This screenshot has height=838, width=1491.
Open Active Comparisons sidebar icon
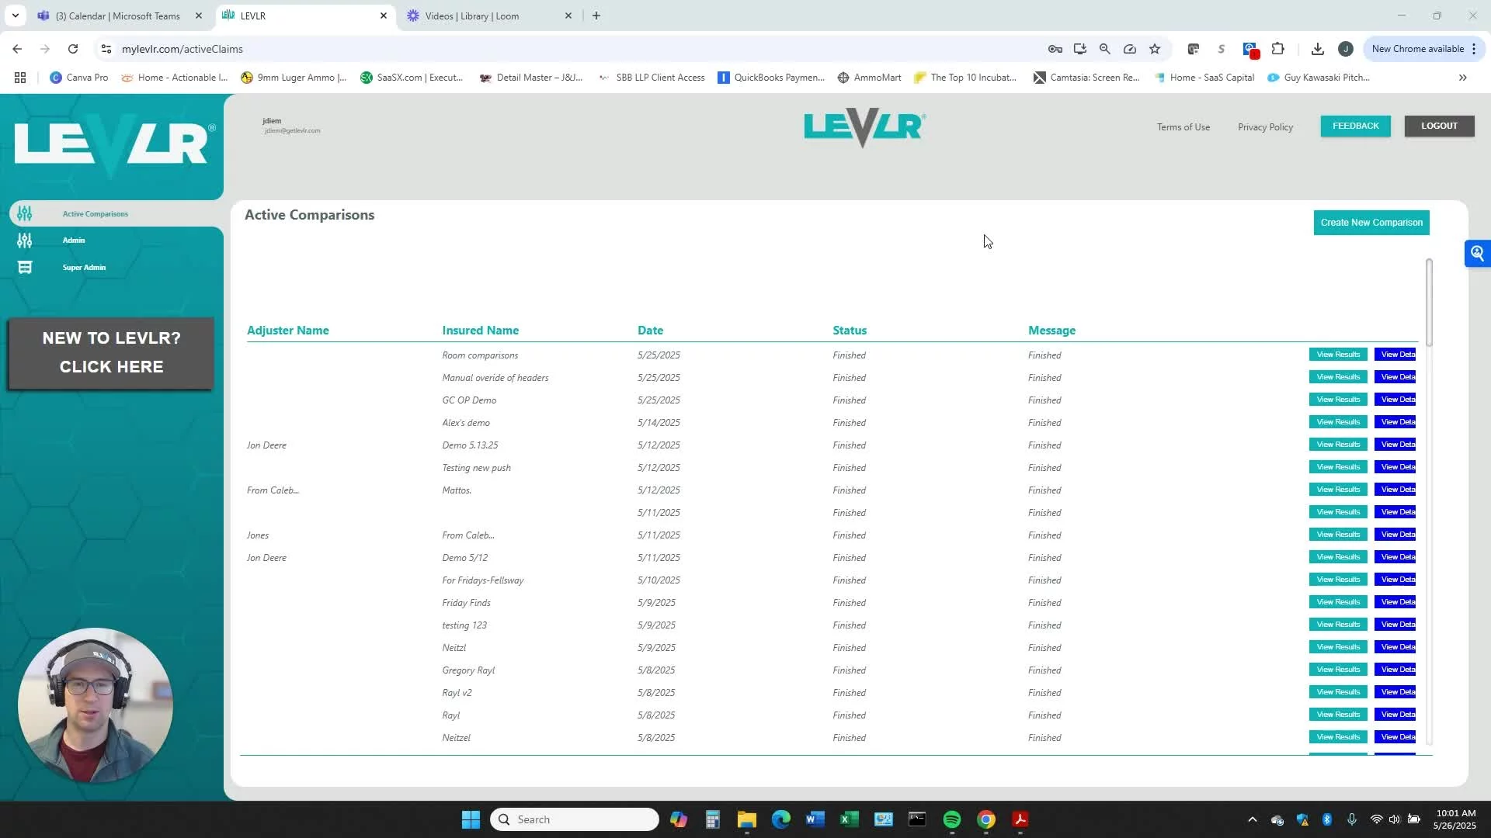(25, 213)
